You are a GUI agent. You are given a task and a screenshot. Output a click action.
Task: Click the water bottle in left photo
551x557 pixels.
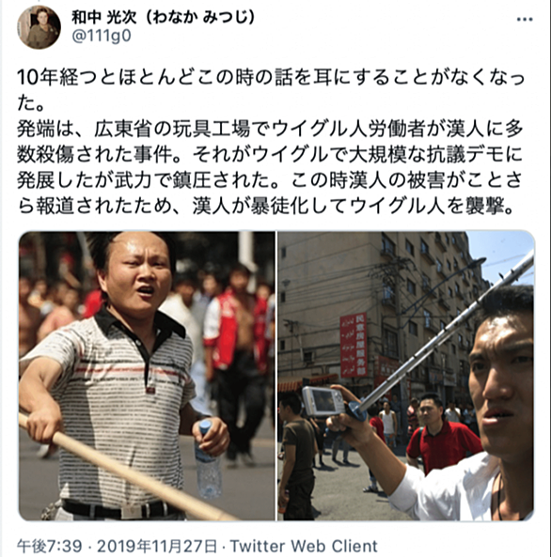[208, 459]
